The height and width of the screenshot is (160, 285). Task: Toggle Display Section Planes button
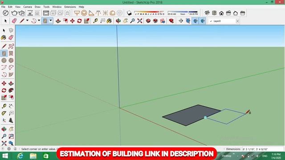click(188, 21)
